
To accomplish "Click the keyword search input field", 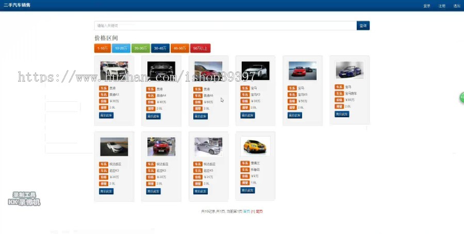I will point(225,26).
